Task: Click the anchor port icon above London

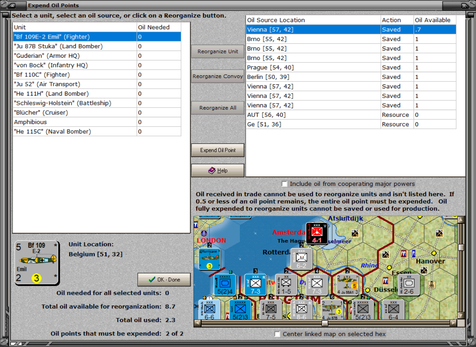Action: point(204,233)
